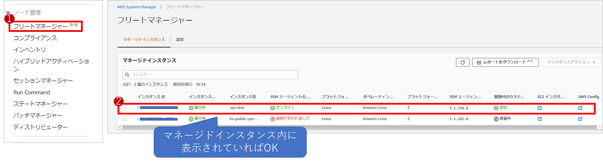The image size is (603, 161).
Task: Open ステートマネージャー in the sidebar
Action: tap(40, 104)
